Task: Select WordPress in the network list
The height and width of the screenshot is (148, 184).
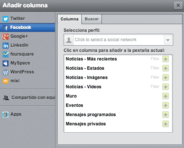Action: 28,72
